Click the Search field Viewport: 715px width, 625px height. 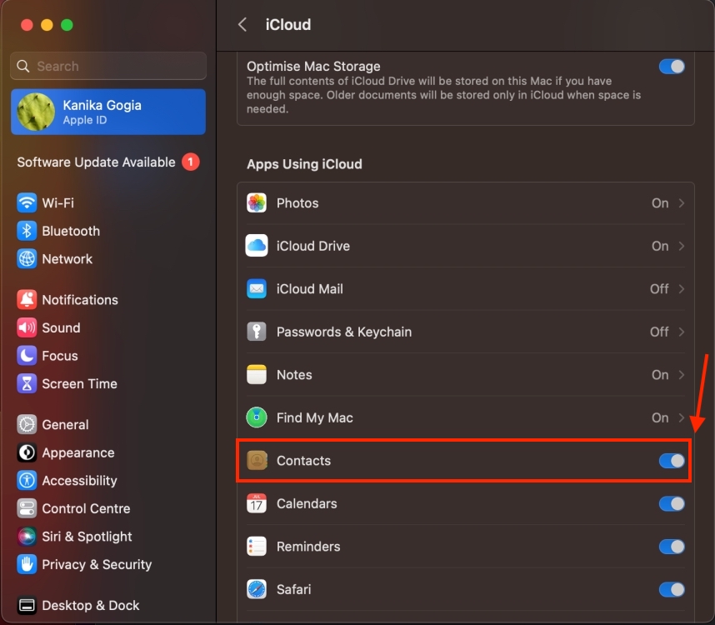point(108,66)
